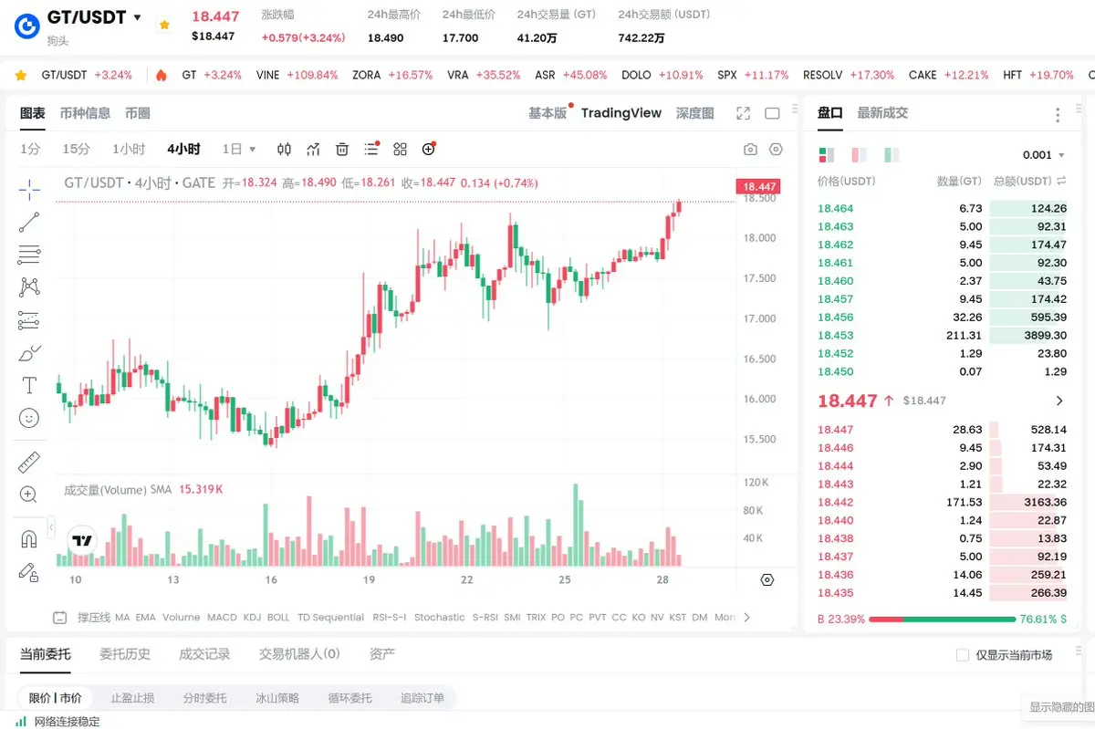The height and width of the screenshot is (729, 1095).
Task: Open the 交易机器人(0) tab
Action: pyautogui.click(x=299, y=654)
